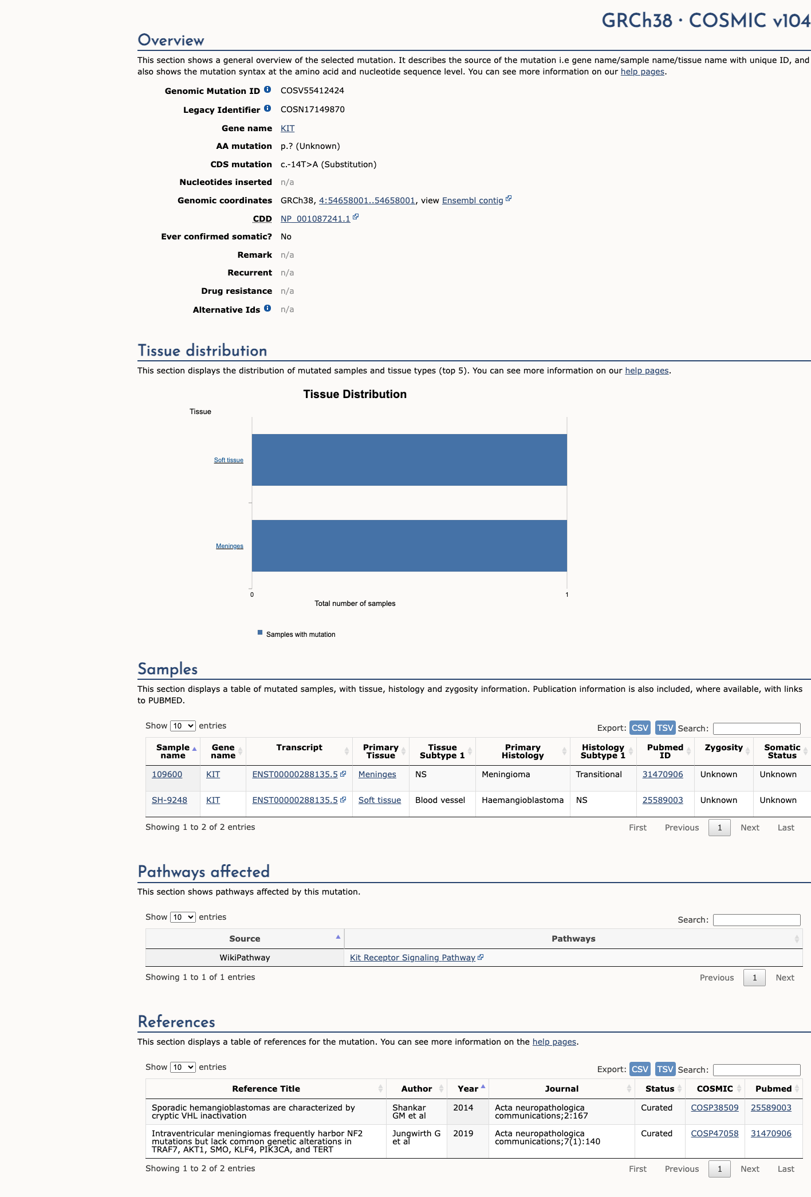Click Next in Samples pagination
The width and height of the screenshot is (811, 1197).
[x=750, y=828]
